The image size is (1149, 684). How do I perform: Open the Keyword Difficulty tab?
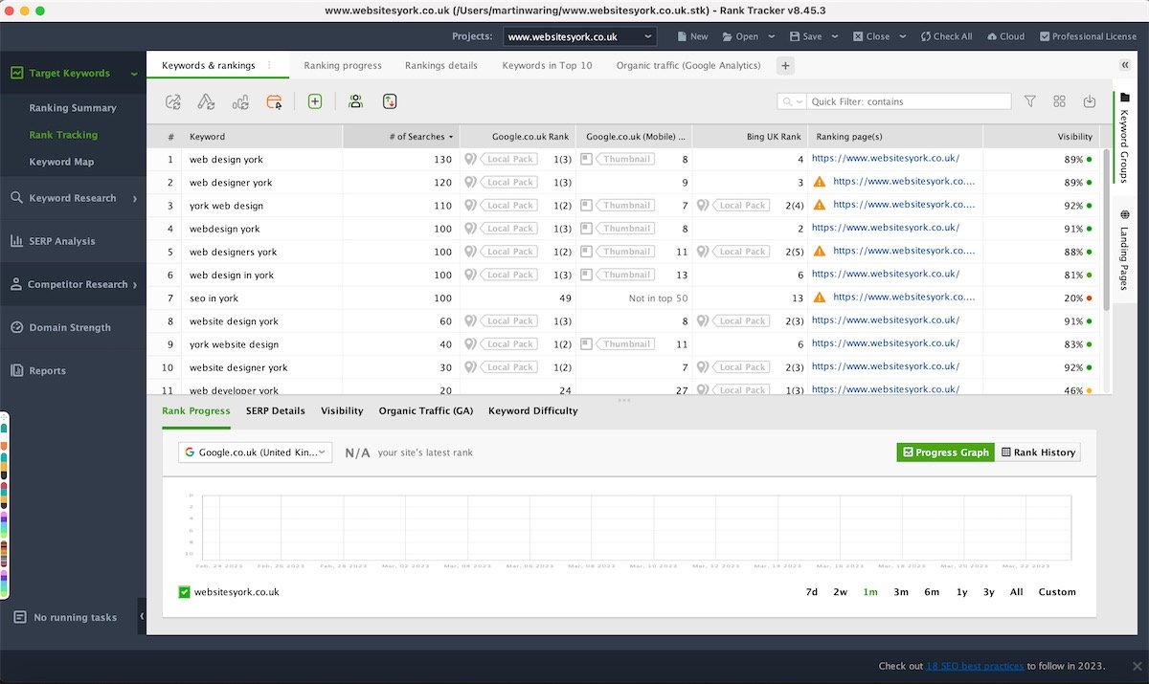[533, 410]
